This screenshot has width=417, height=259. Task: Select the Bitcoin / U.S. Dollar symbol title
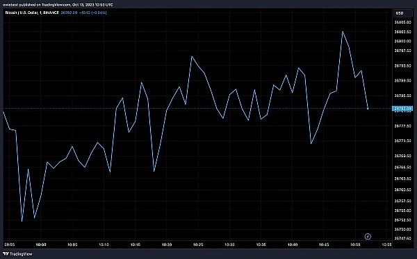point(32,12)
